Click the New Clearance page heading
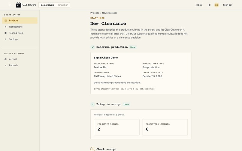242x151 pixels. (x=108, y=23)
